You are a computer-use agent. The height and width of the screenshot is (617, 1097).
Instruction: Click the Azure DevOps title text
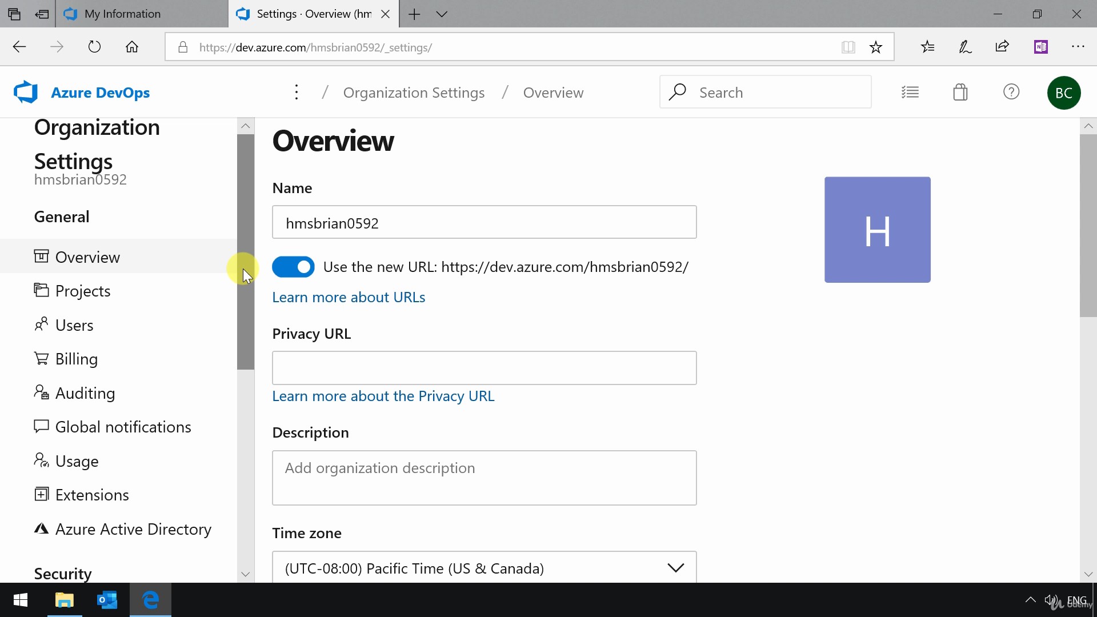tap(100, 93)
